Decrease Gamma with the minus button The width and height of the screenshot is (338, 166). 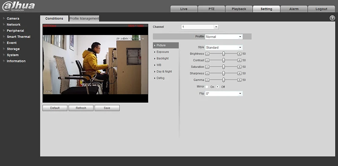point(207,80)
